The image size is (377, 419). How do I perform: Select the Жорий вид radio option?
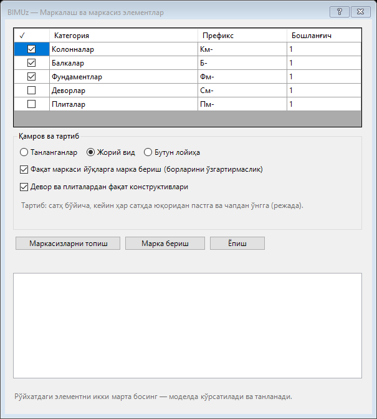(x=111, y=152)
